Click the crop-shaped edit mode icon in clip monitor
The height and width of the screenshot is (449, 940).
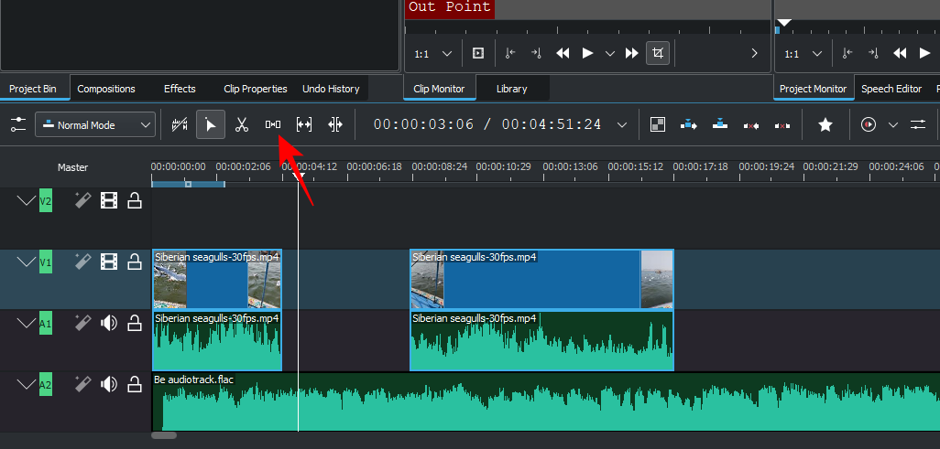point(657,54)
